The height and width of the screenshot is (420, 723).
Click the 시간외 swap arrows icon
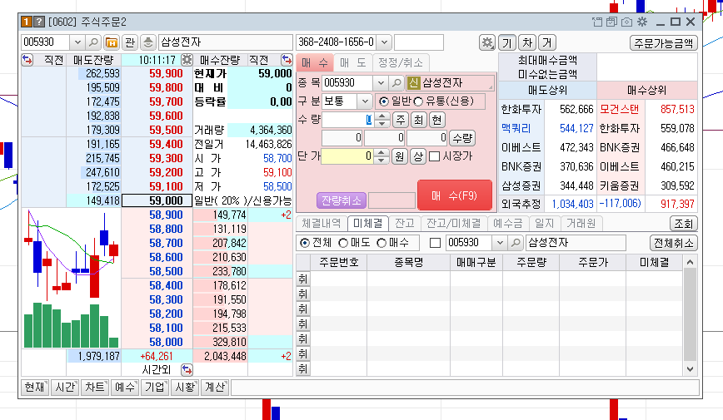(187, 370)
